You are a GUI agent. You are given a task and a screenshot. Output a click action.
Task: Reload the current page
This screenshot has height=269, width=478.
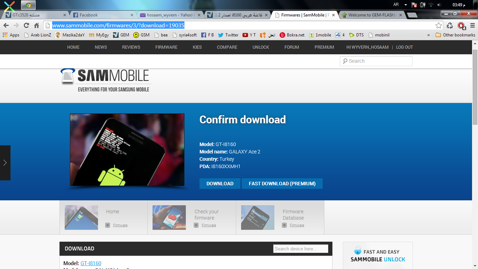[x=26, y=25]
